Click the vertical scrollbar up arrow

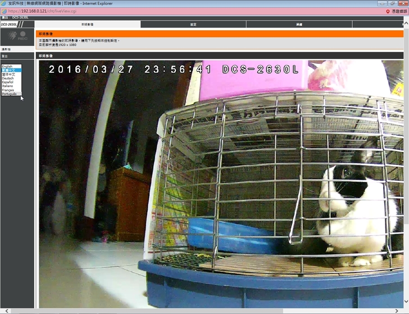[406, 24]
